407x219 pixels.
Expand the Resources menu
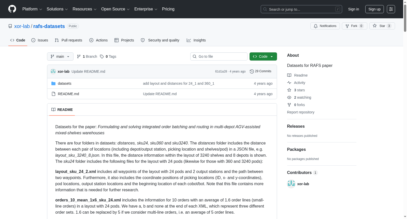[x=84, y=9]
